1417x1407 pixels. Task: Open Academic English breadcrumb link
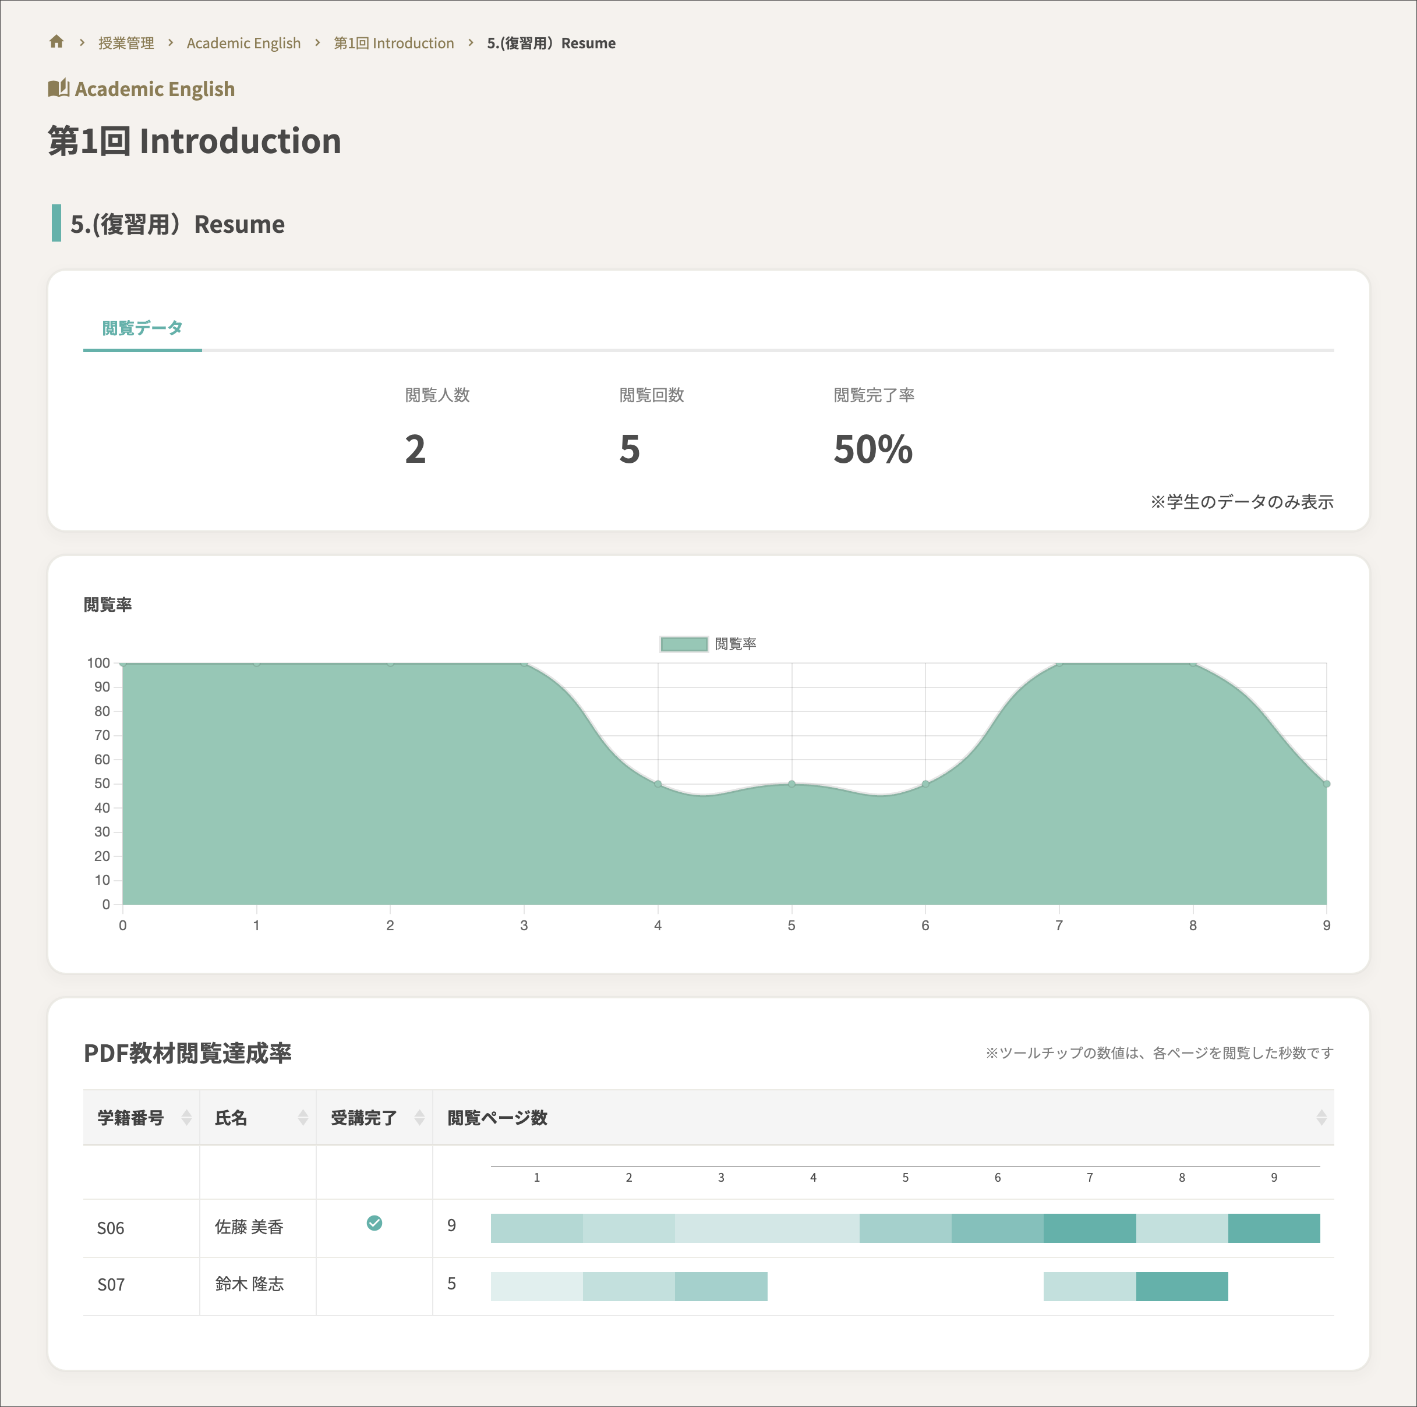tap(243, 43)
